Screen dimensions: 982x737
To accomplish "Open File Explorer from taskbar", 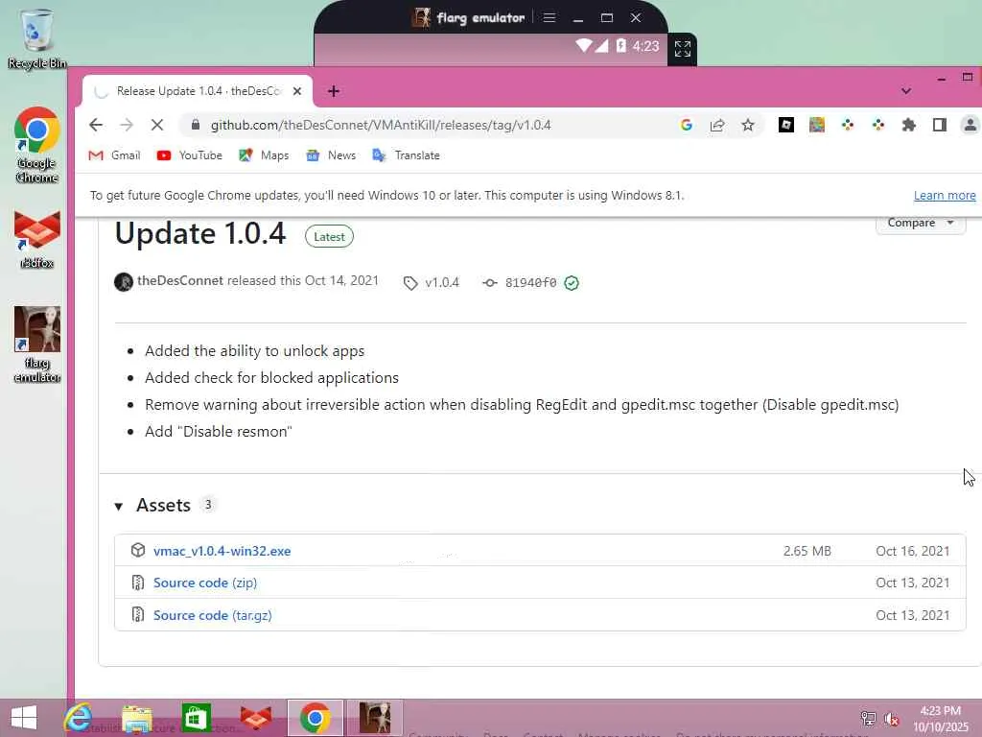I will (x=137, y=718).
